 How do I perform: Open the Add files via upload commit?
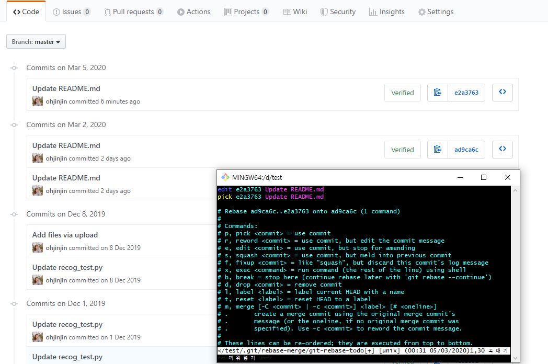65,235
